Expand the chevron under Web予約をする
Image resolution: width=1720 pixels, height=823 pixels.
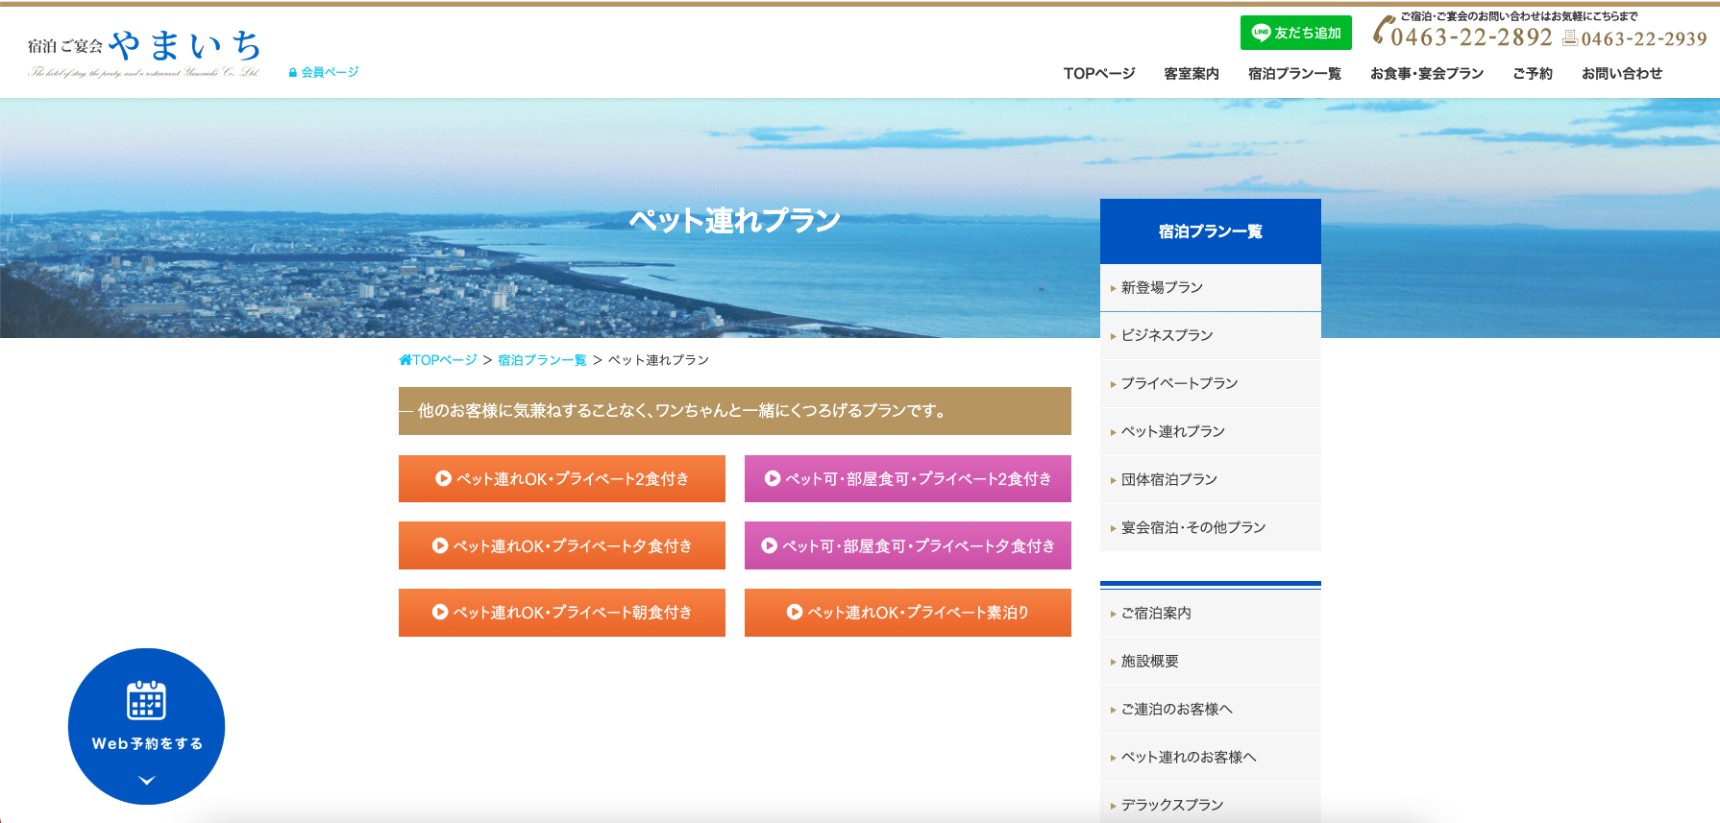(146, 780)
